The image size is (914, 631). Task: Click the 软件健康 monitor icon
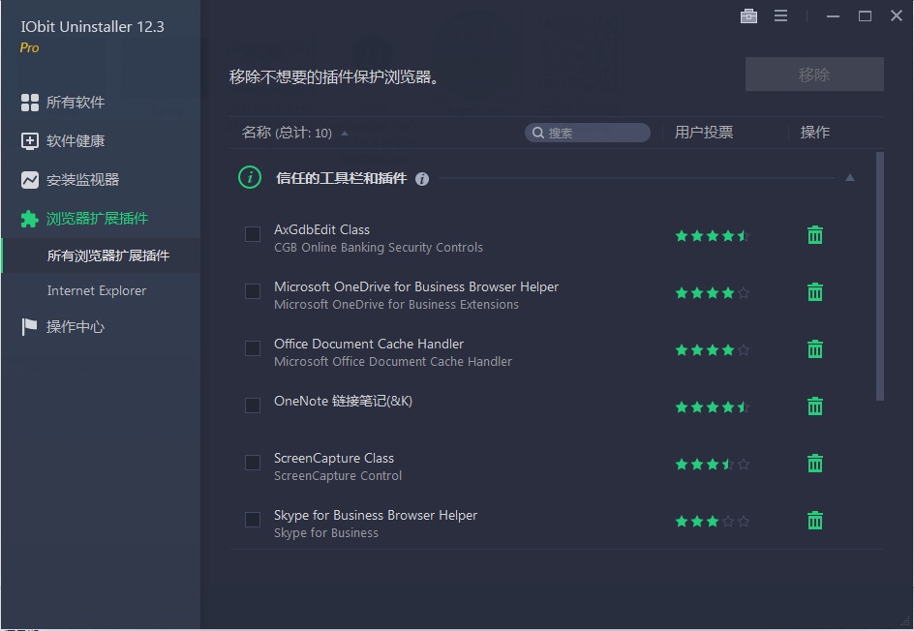[x=30, y=141]
